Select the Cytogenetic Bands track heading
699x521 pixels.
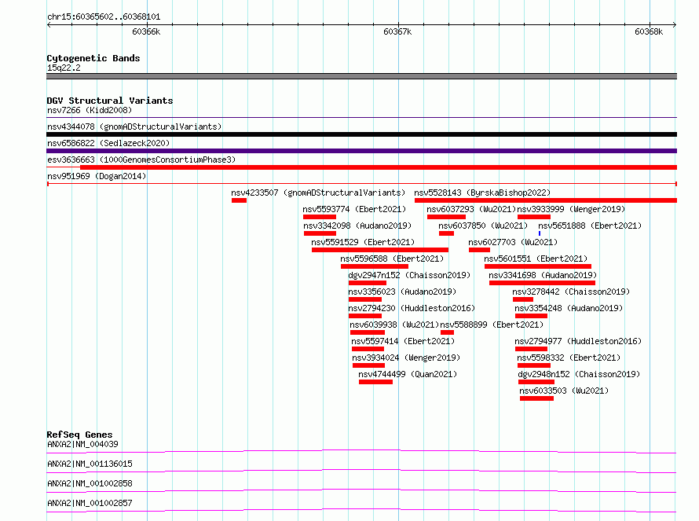click(x=93, y=58)
